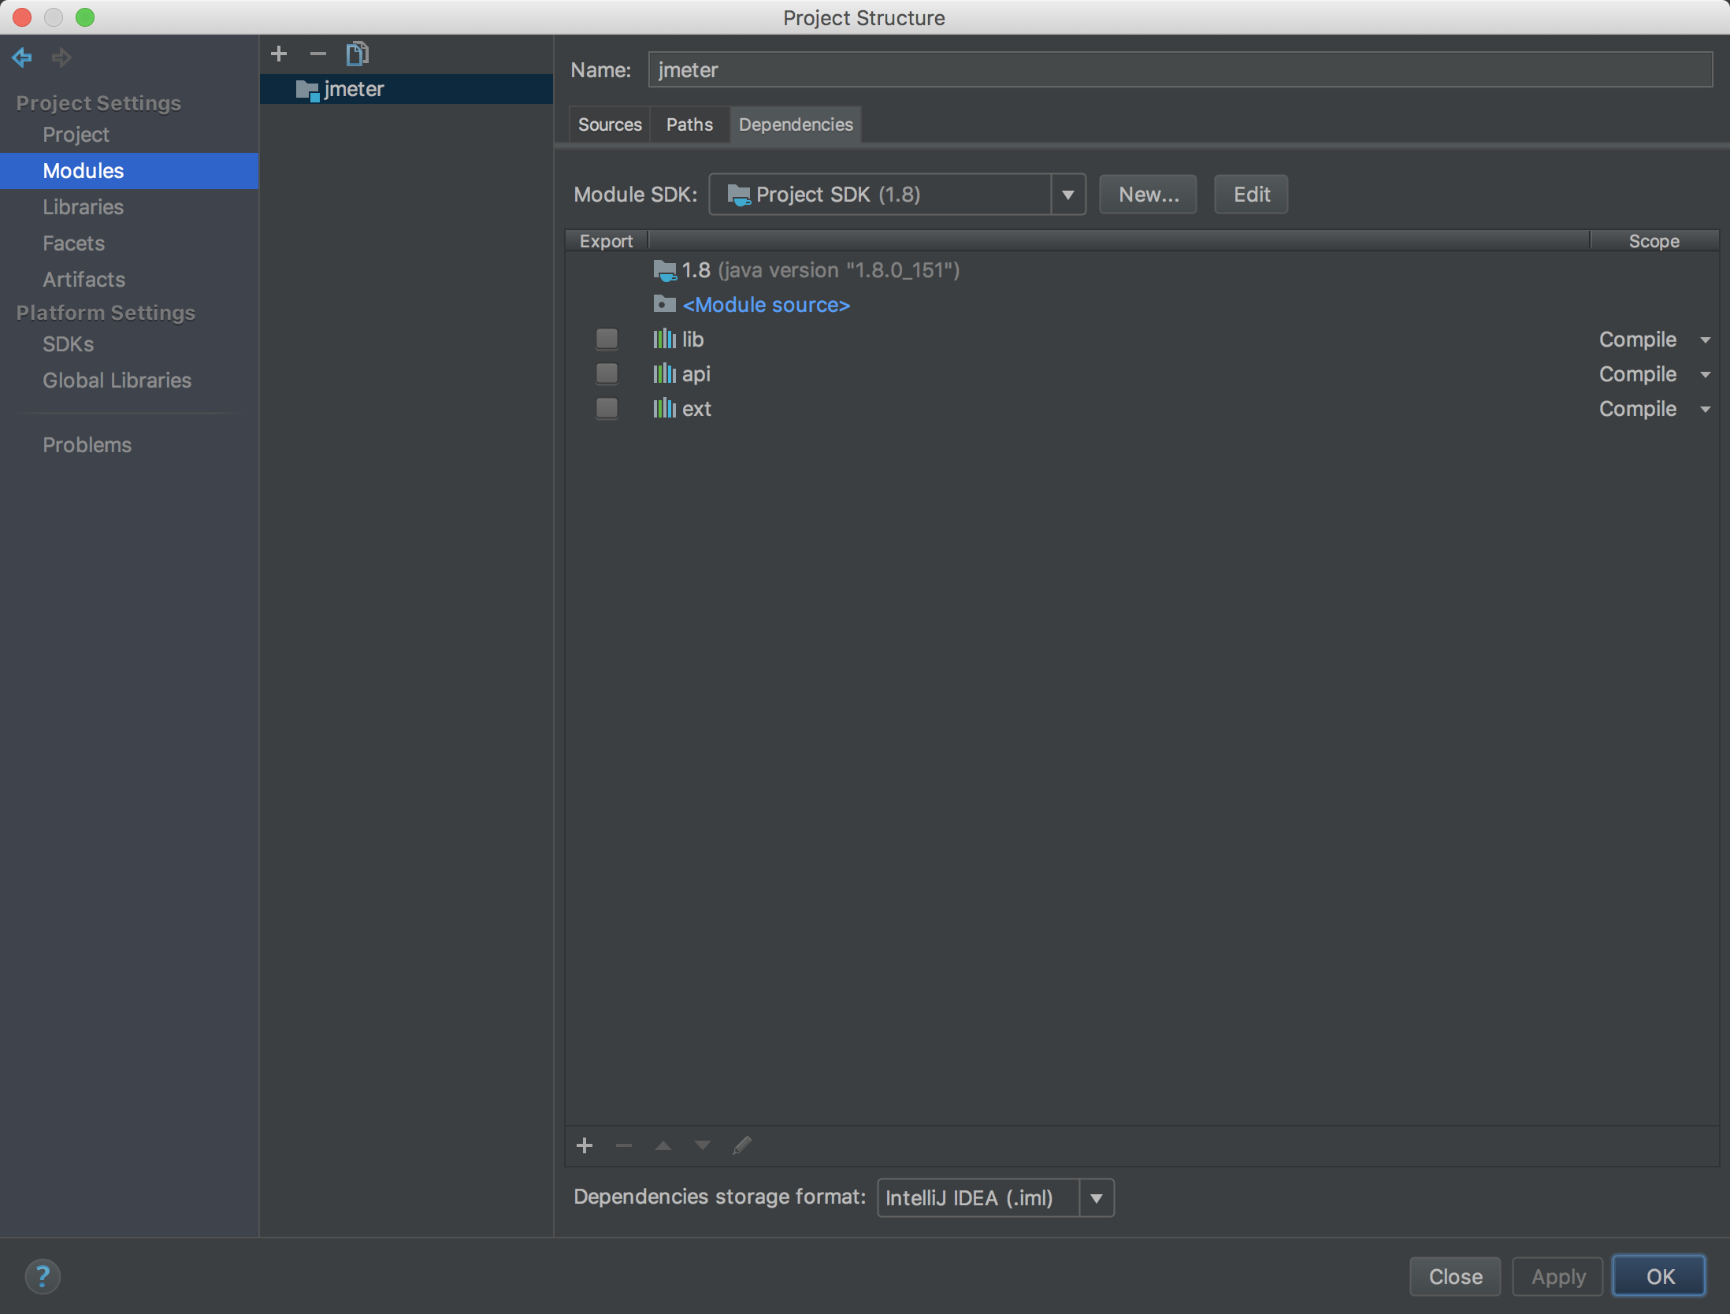Image resolution: width=1730 pixels, height=1314 pixels.
Task: Select the Module source row
Action: pyautogui.click(x=1142, y=305)
